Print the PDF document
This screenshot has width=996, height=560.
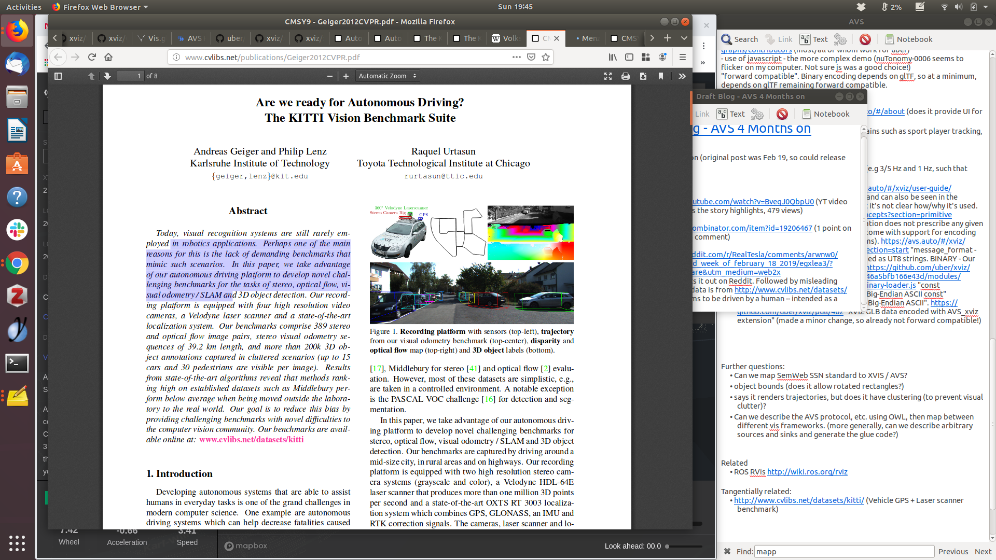pos(626,76)
